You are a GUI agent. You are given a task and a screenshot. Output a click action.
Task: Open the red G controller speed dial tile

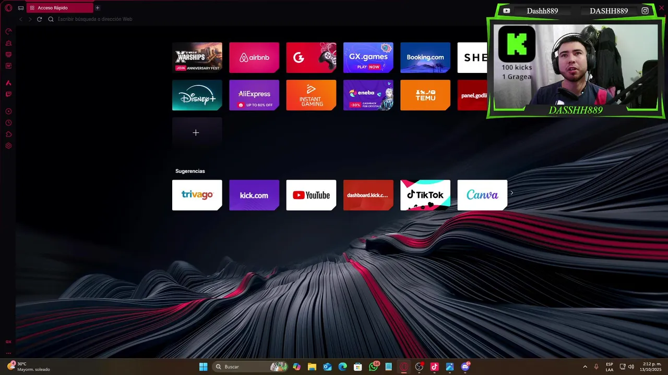pos(311,57)
